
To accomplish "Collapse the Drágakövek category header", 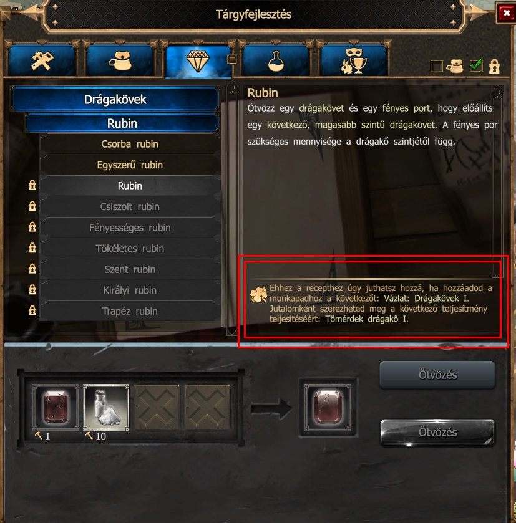I will click(x=115, y=99).
